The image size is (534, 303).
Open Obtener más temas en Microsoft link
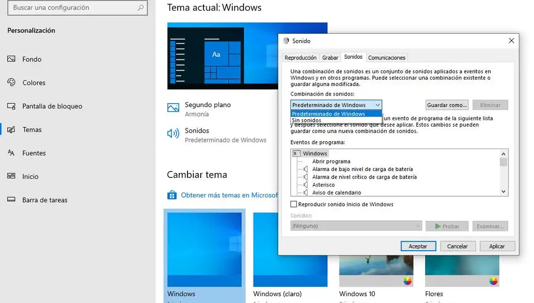pyautogui.click(x=229, y=195)
